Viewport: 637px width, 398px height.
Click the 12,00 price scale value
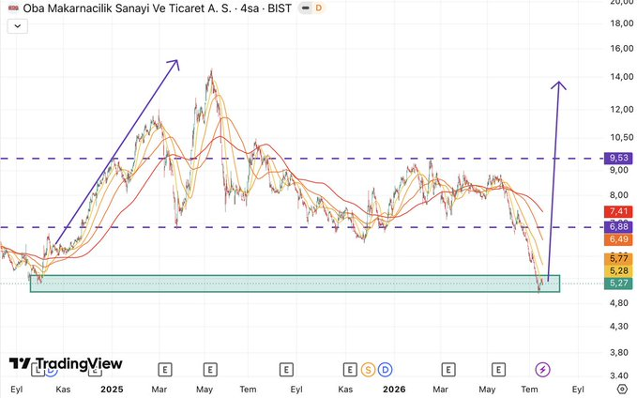tap(622, 110)
